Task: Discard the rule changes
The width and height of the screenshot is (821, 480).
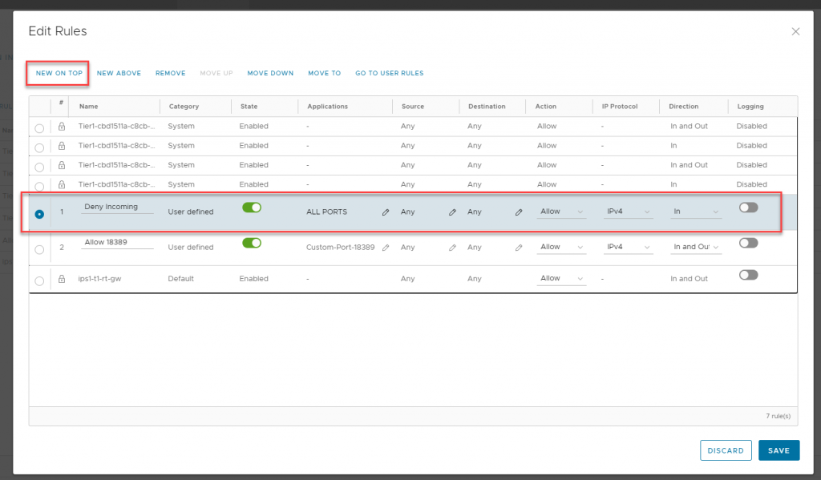Action: (x=726, y=450)
